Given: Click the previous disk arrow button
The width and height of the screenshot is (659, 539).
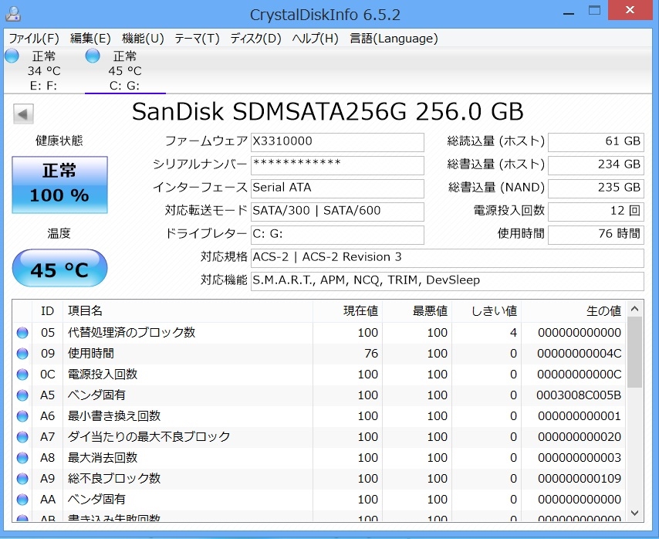Looking at the screenshot, I should (x=23, y=114).
